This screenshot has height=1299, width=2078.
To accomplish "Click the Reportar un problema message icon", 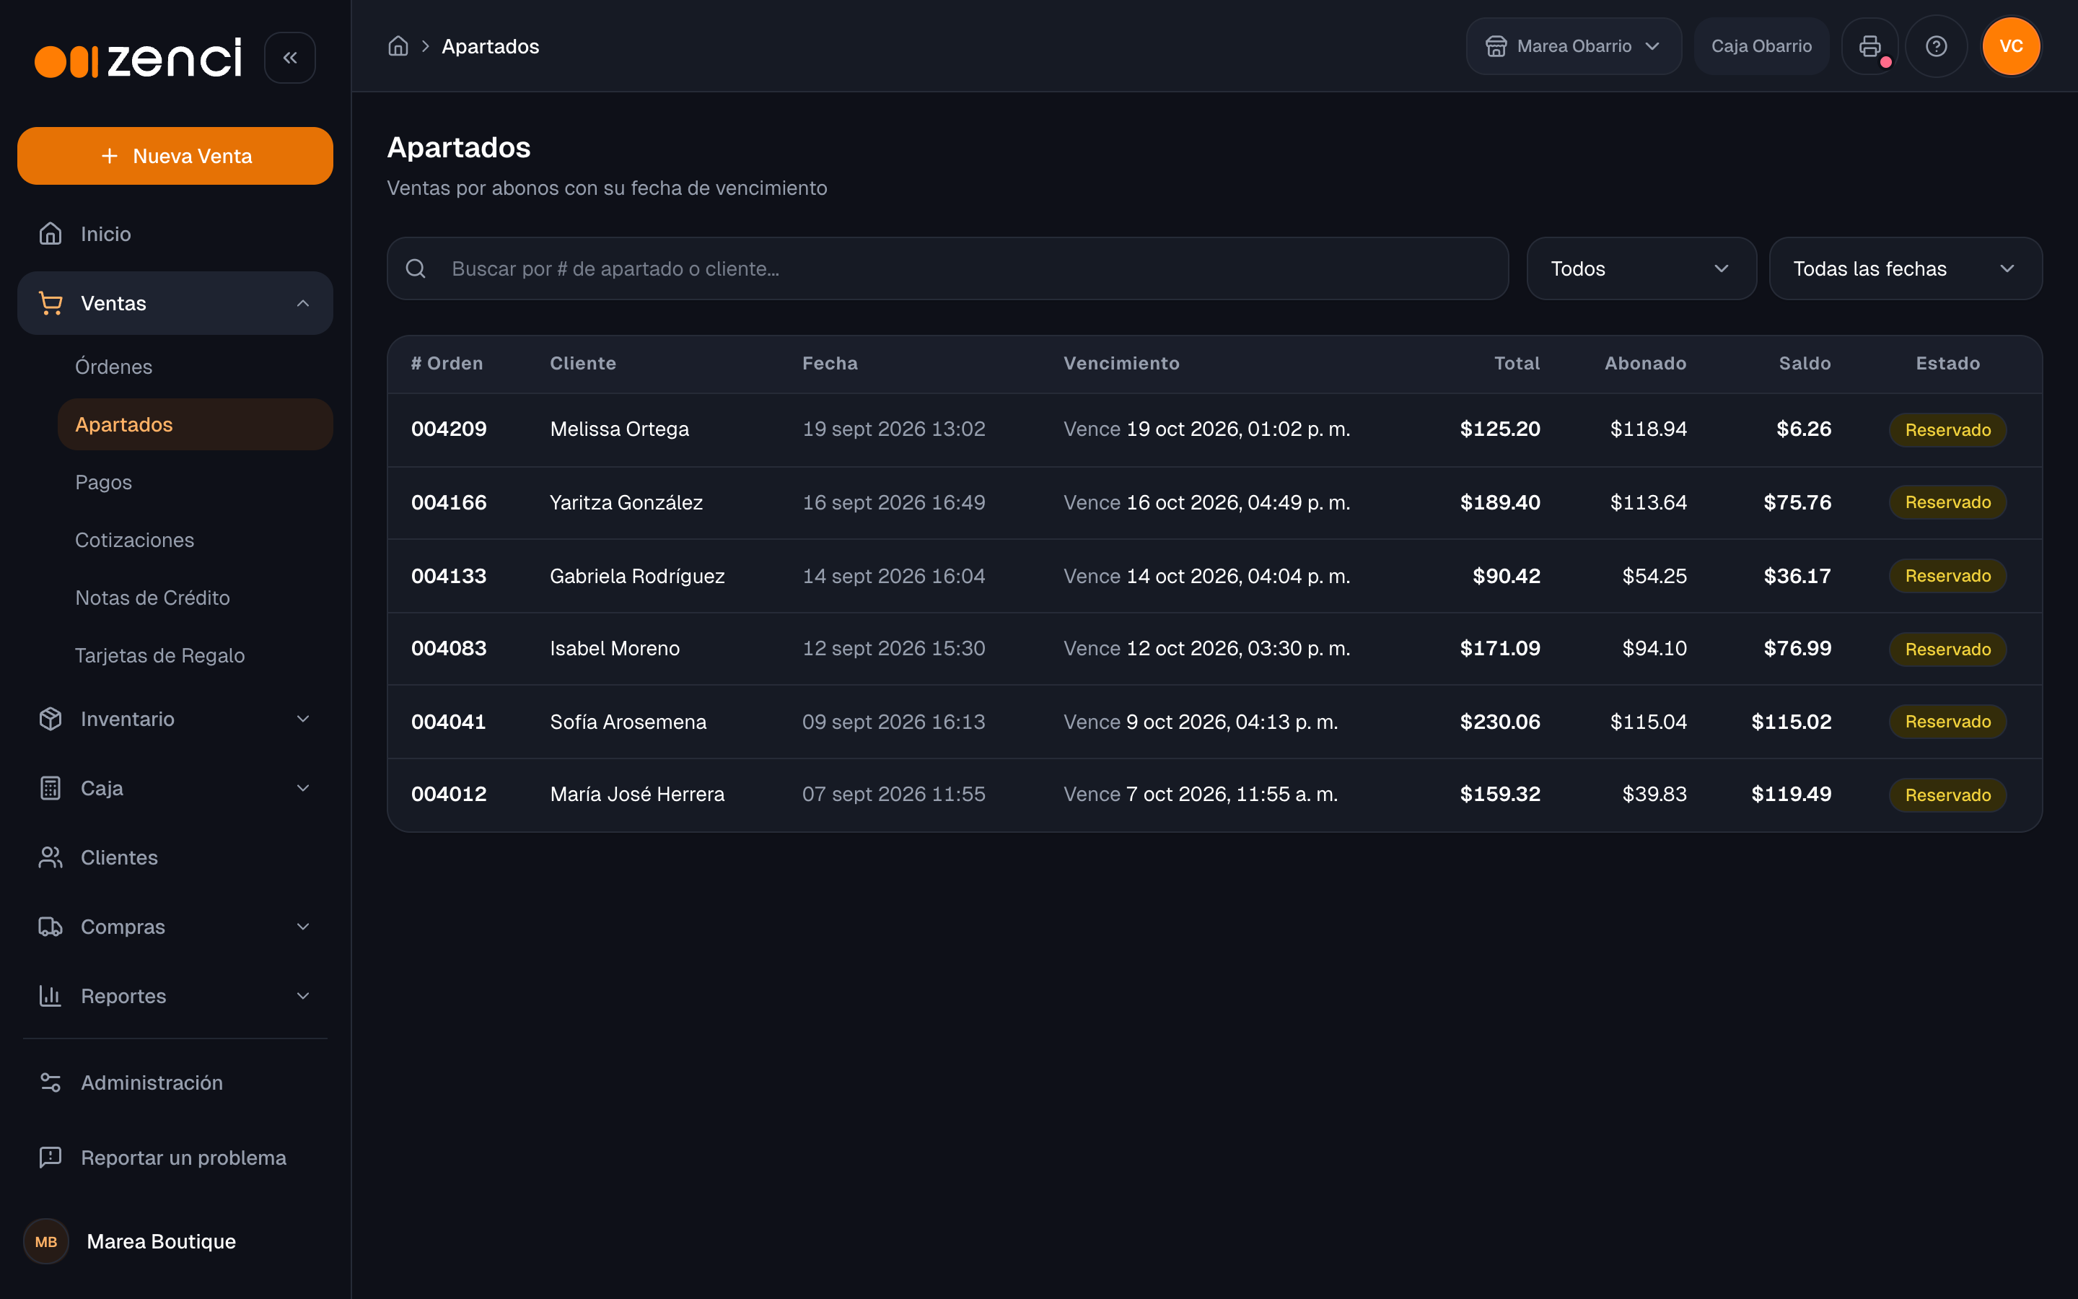I will pyautogui.click(x=51, y=1158).
